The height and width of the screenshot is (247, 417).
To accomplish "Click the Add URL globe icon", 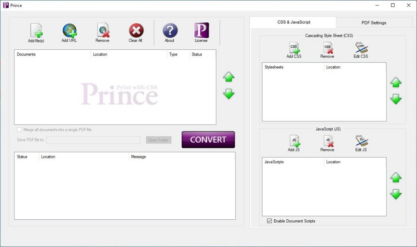I will (69, 30).
